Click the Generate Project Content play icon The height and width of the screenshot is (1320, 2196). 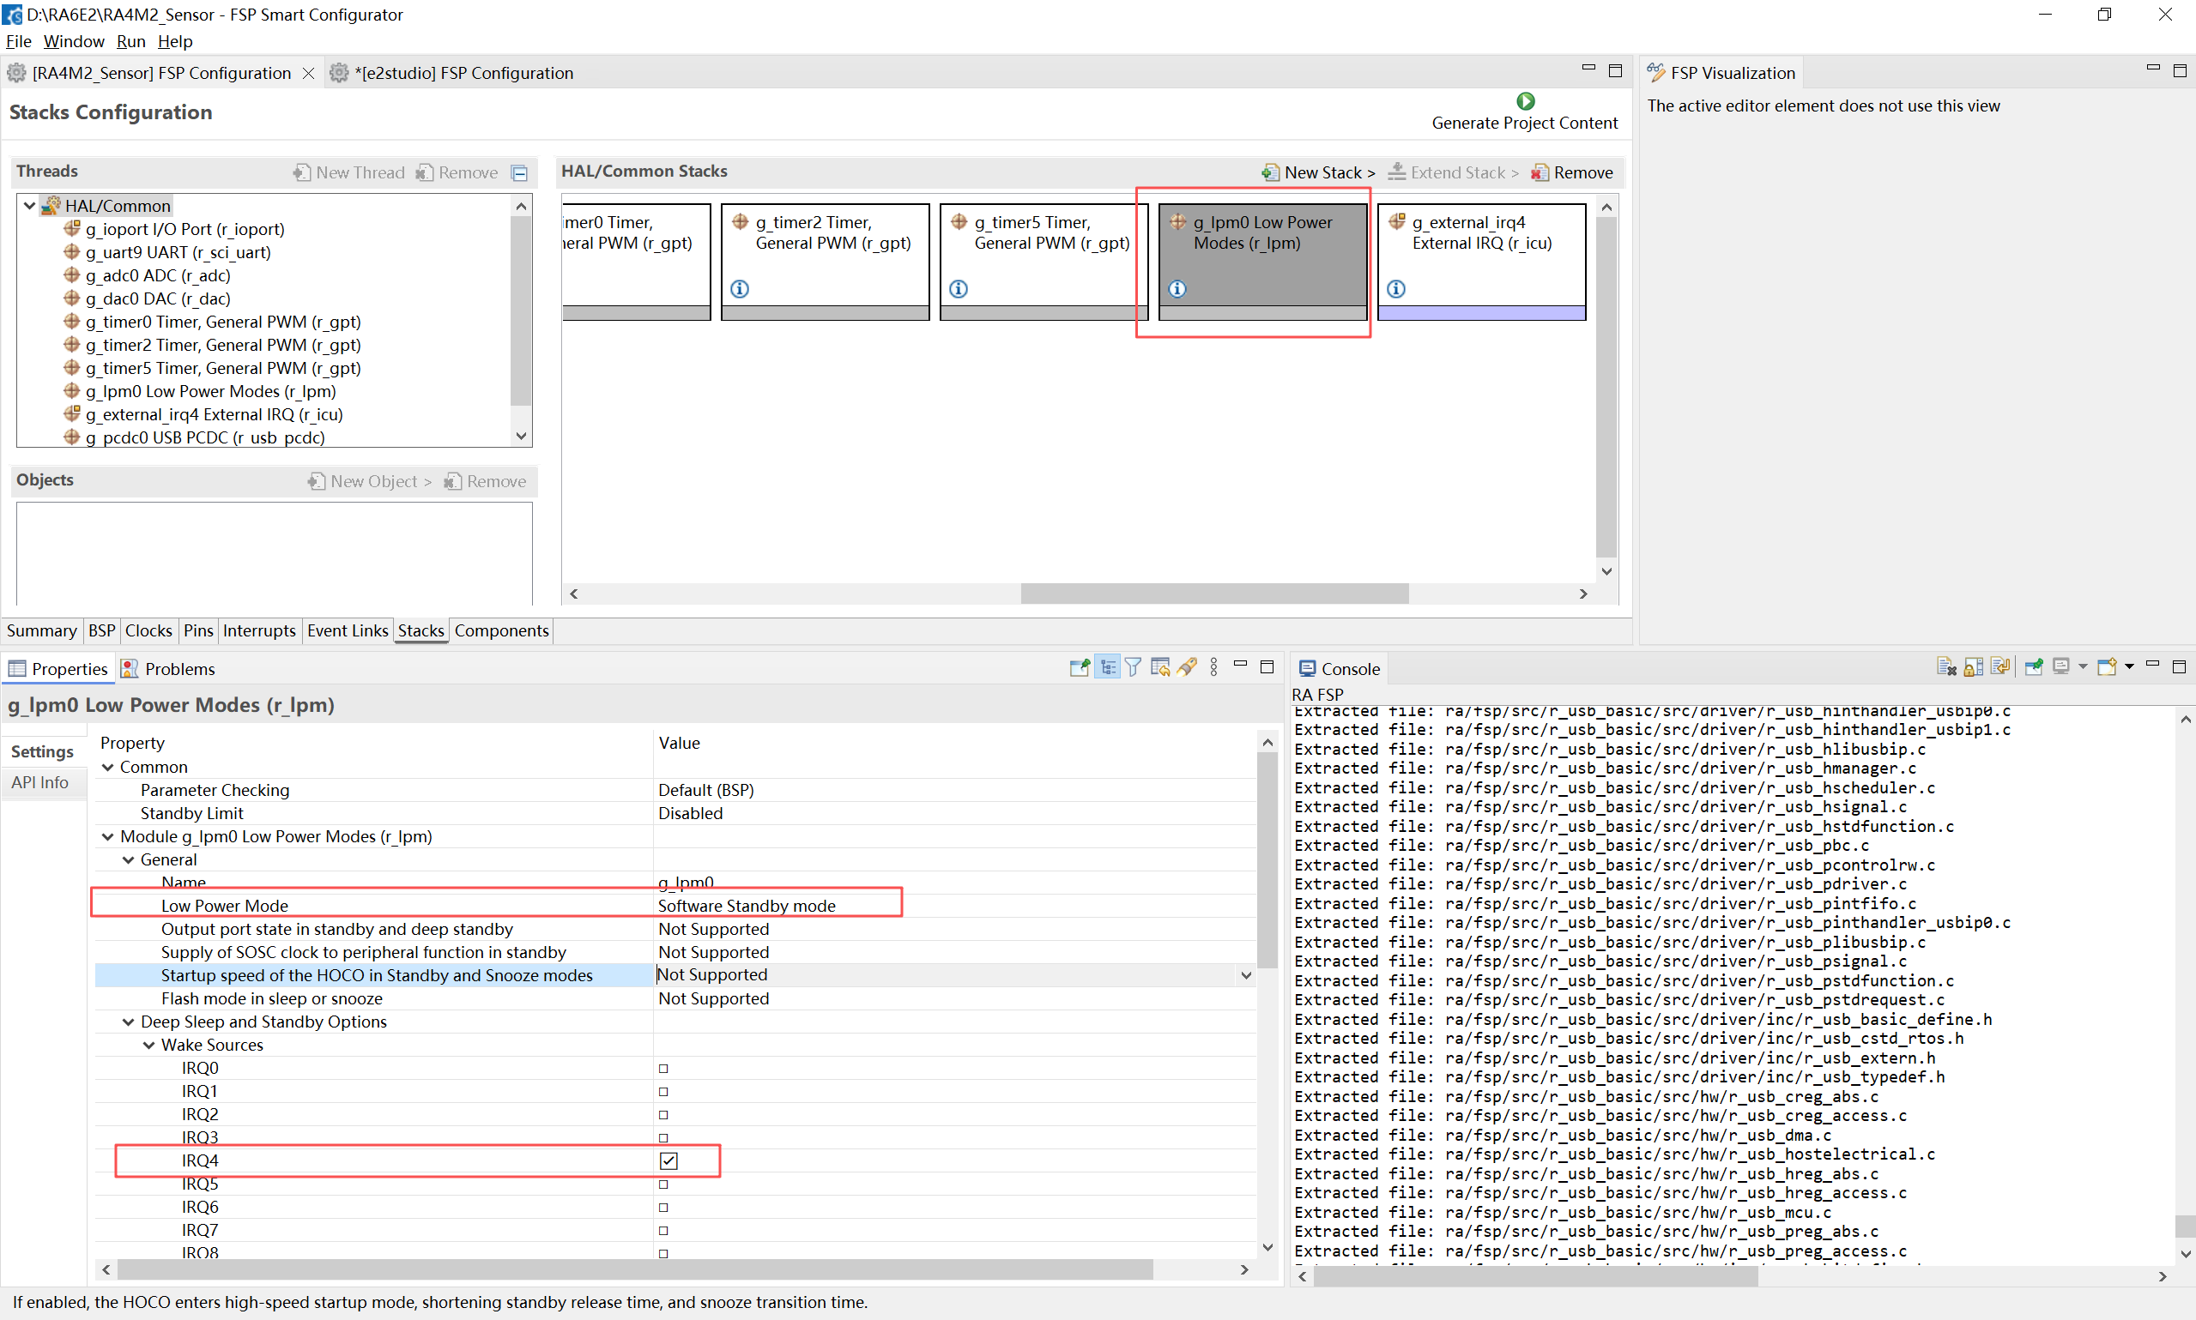[x=1525, y=100]
